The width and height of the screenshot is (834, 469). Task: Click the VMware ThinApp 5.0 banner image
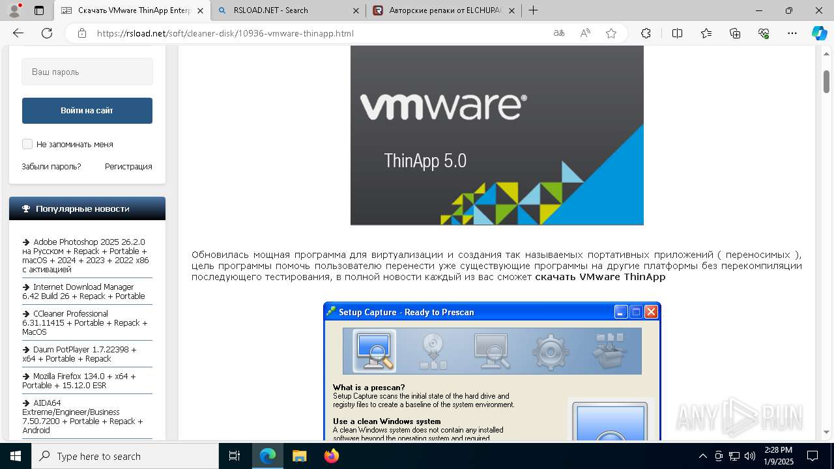click(496, 135)
